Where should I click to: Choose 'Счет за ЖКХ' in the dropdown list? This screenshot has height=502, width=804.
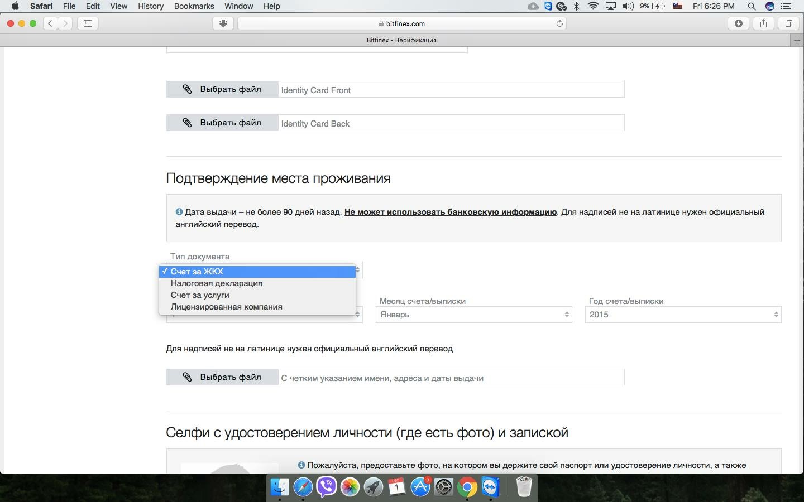click(257, 272)
